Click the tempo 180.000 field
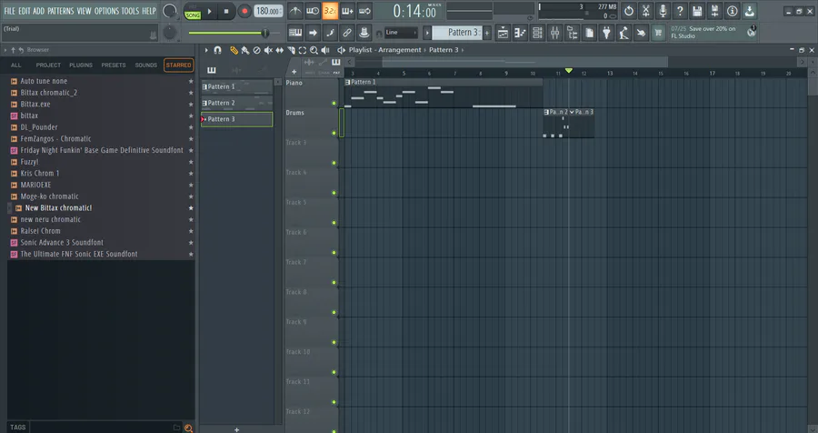This screenshot has height=433, width=818. (268, 11)
